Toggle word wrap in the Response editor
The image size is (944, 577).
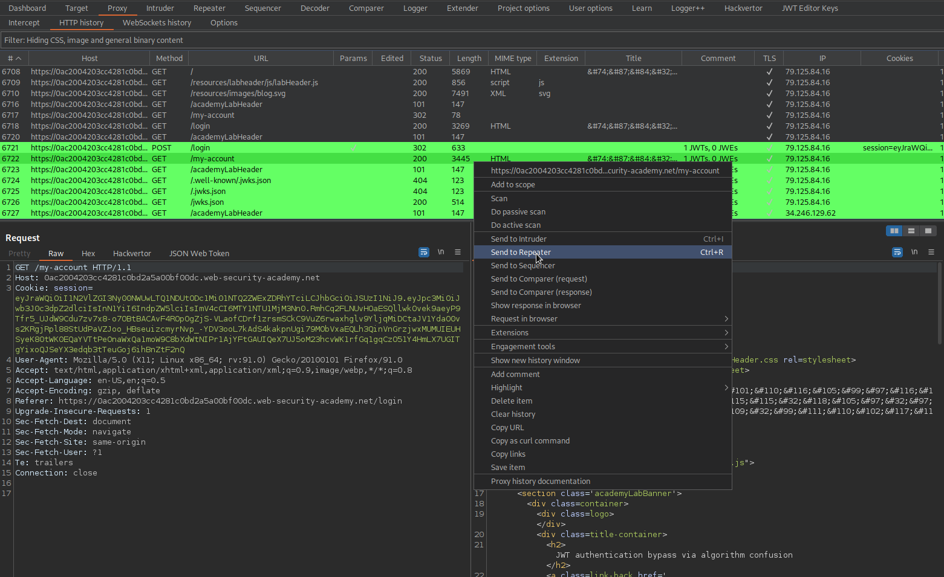897,252
